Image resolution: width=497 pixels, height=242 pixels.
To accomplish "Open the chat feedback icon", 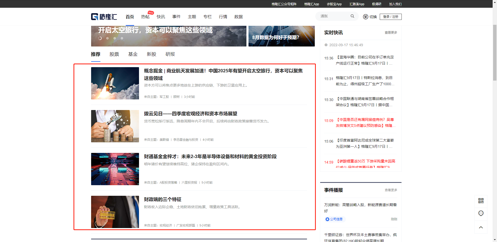I will tap(481, 213).
